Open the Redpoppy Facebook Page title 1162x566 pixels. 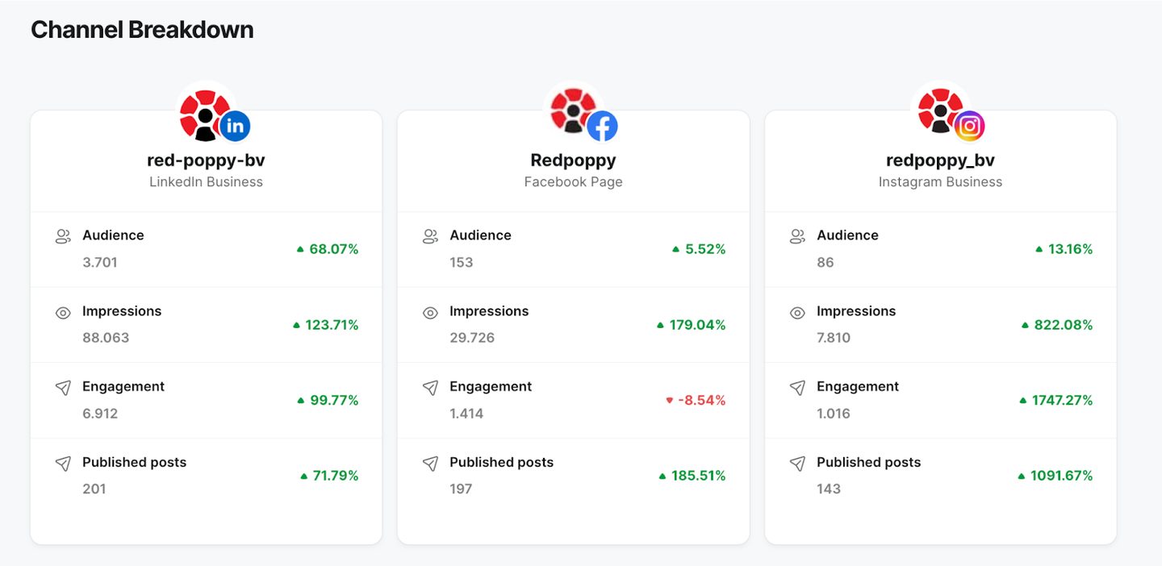(573, 160)
